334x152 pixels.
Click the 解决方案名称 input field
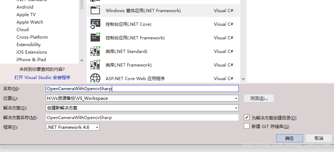coord(142,117)
